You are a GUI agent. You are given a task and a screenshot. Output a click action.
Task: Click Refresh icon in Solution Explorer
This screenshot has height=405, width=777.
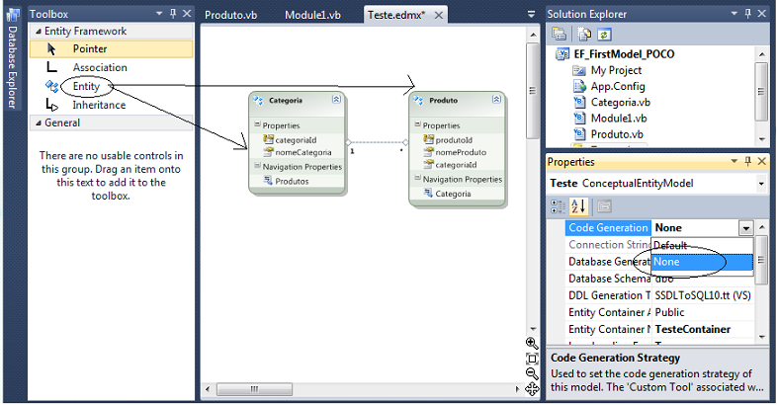[x=604, y=35]
